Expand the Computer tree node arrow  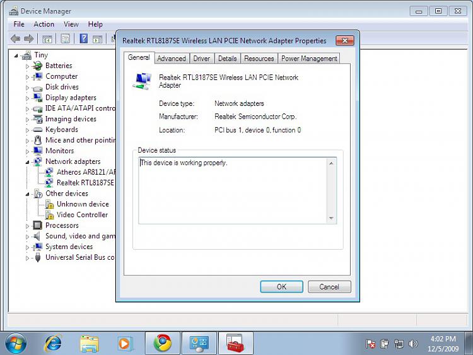(x=28, y=77)
